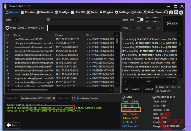Click the Bots count slider handle

coord(142,19)
